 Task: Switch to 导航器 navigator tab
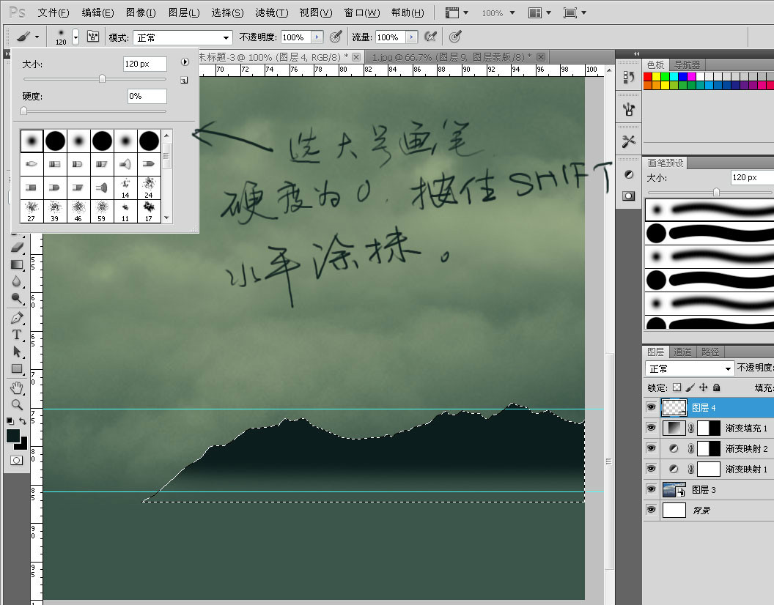click(687, 64)
